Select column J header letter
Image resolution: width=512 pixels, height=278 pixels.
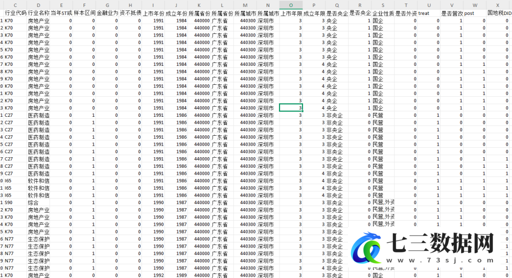point(176,5)
